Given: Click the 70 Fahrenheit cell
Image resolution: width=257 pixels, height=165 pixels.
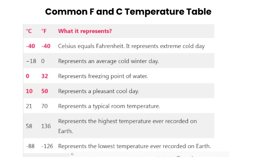Looking at the screenshot, I should coord(44,106).
